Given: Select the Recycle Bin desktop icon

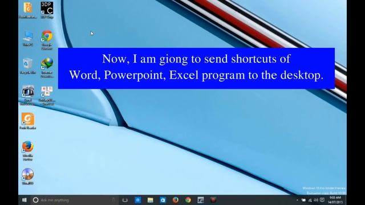Looking at the screenshot, I should [28, 66].
